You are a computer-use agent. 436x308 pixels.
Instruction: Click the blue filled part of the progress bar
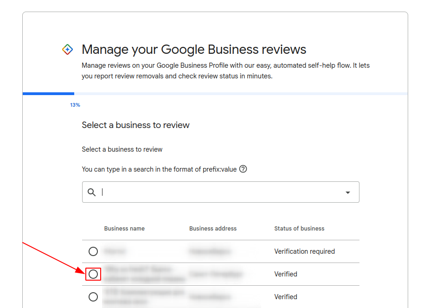48,94
